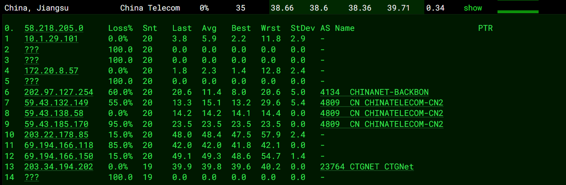Open hop 10 IP 203.22.178.85

tap(56, 135)
